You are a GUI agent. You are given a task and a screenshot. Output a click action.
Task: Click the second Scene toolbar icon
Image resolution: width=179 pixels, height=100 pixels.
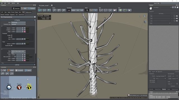click(x=59, y=10)
